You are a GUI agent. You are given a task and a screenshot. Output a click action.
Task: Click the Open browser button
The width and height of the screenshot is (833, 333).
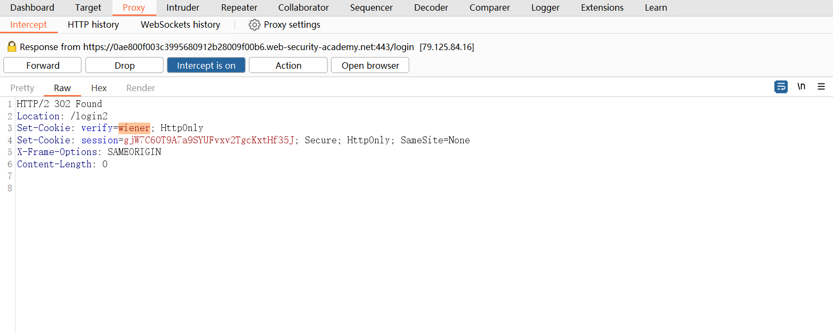pyautogui.click(x=370, y=66)
